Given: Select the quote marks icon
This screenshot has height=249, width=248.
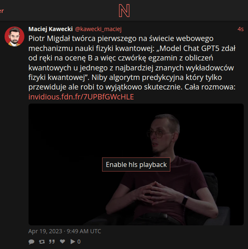Looking at the screenshot, I should pyautogui.click(x=52, y=242).
